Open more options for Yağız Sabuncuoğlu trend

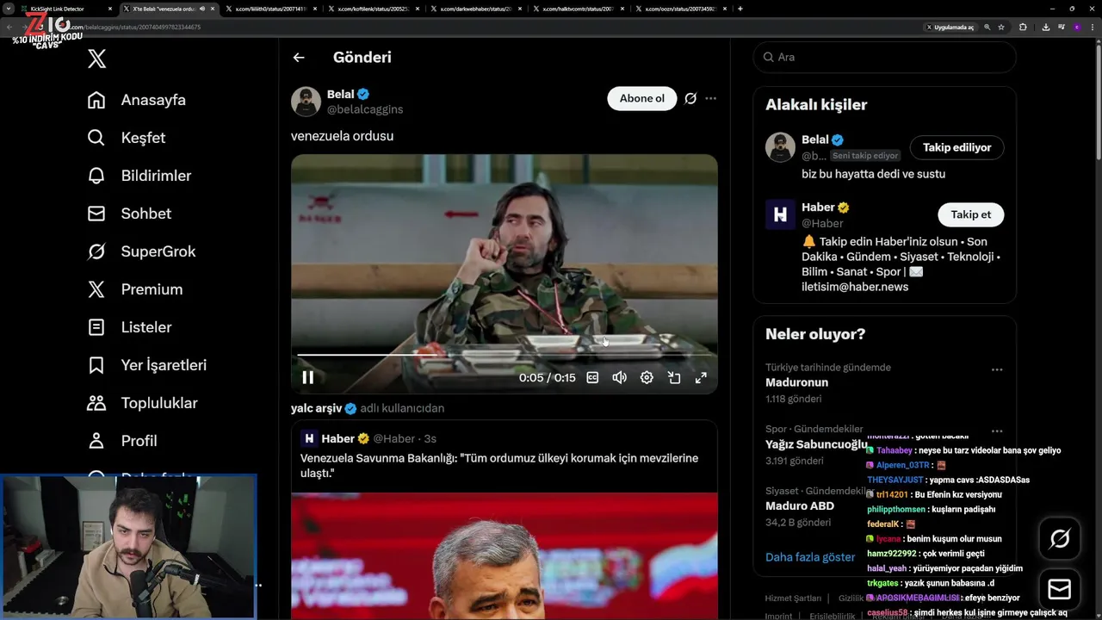click(x=996, y=431)
